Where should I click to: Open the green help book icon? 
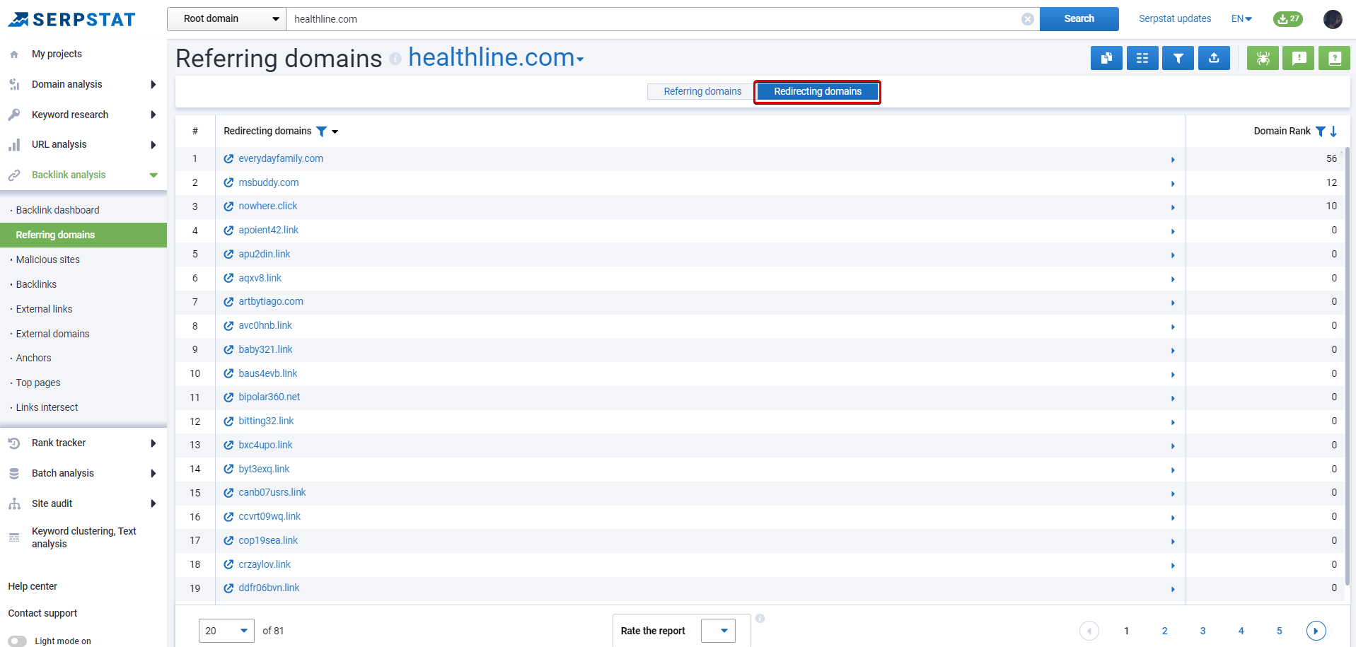click(x=1335, y=58)
